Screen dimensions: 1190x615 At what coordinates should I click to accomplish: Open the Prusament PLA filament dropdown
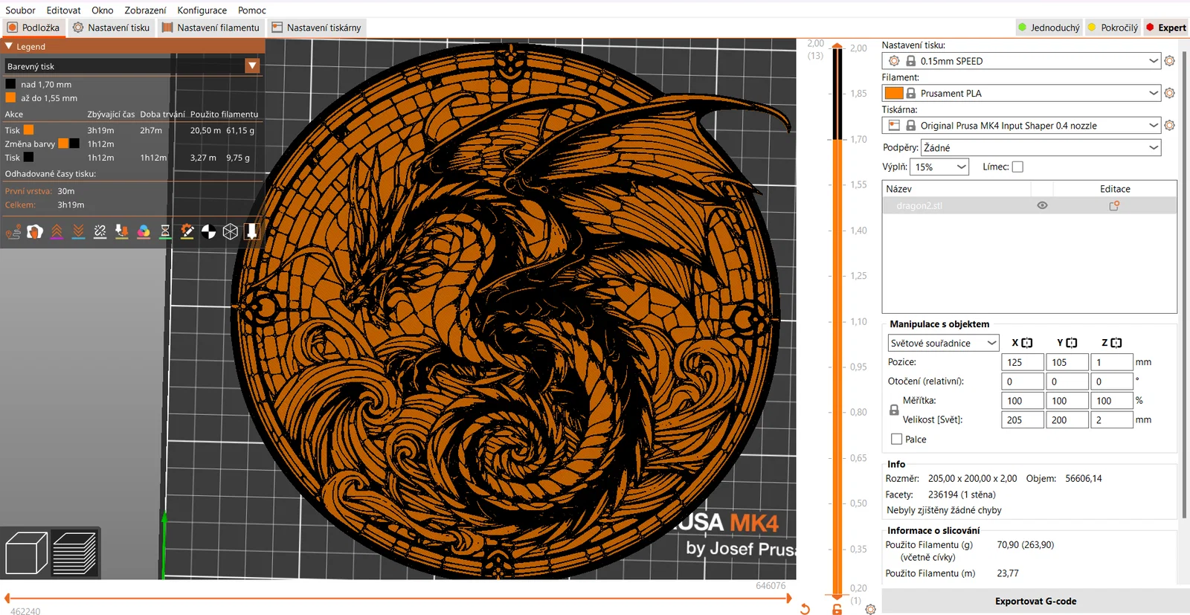1021,93
